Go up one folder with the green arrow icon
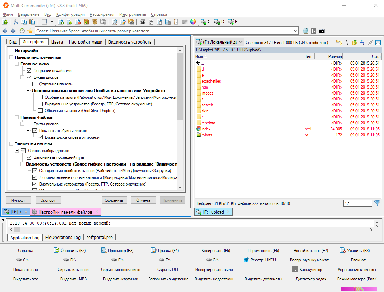The height and width of the screenshot is (292, 384). tap(354, 43)
